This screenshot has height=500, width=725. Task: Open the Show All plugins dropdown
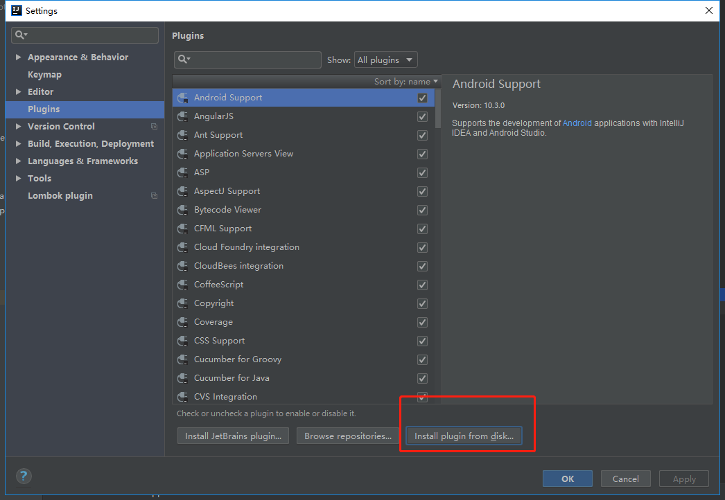point(385,60)
